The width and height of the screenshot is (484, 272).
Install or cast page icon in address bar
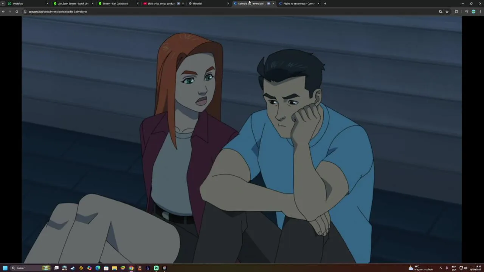(441, 11)
